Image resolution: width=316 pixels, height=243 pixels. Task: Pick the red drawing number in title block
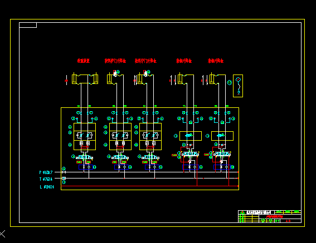pos(288,221)
